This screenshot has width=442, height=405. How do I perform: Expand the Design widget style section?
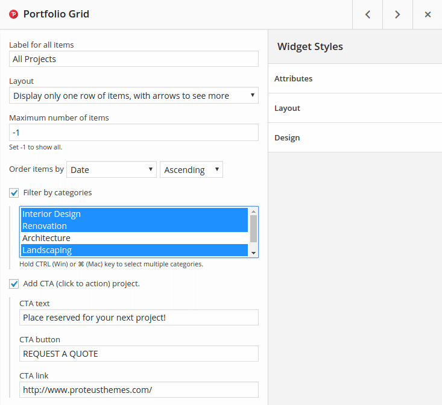(355, 138)
